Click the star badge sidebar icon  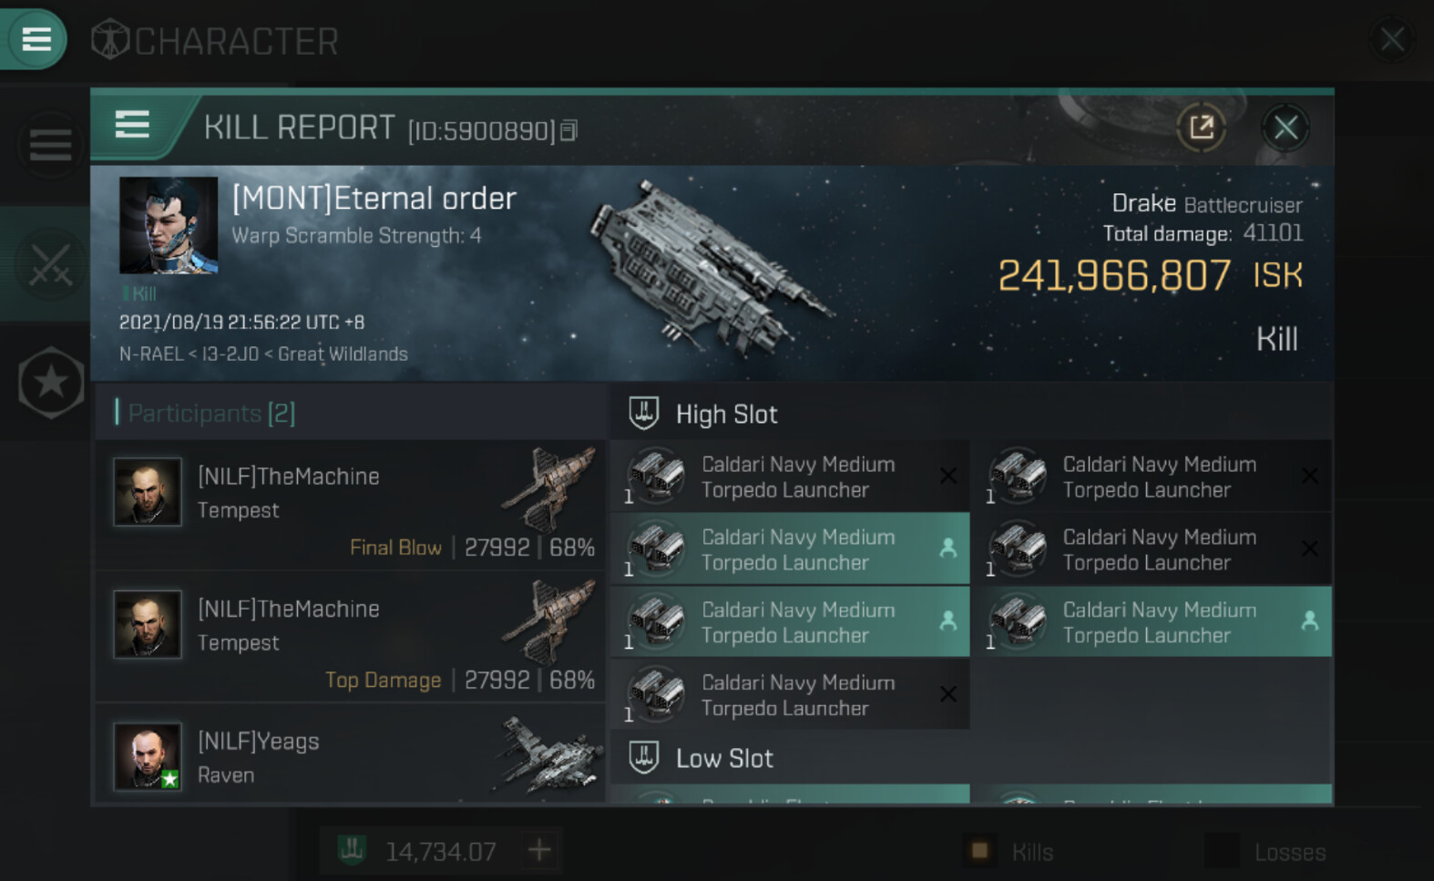point(51,383)
